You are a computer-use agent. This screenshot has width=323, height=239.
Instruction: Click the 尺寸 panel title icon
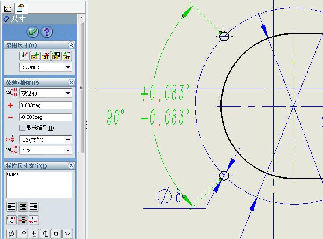pos(7,18)
